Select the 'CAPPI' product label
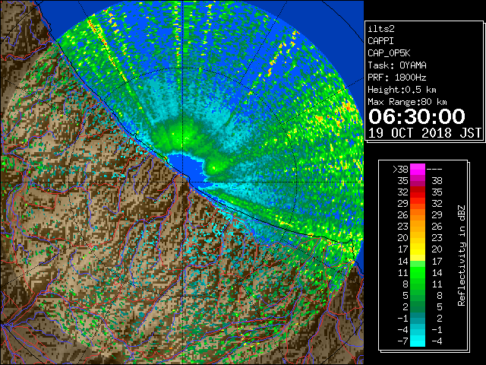 (x=380, y=41)
